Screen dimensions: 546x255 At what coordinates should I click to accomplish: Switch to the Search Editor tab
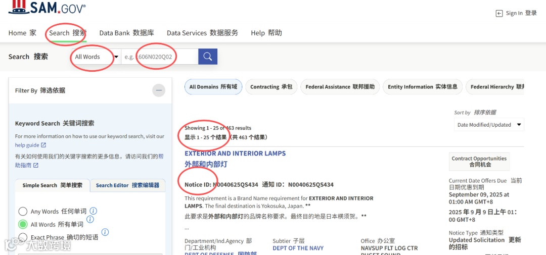coord(128,185)
